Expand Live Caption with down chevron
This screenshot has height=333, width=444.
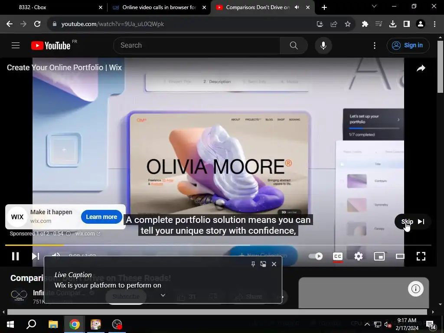coord(163,295)
